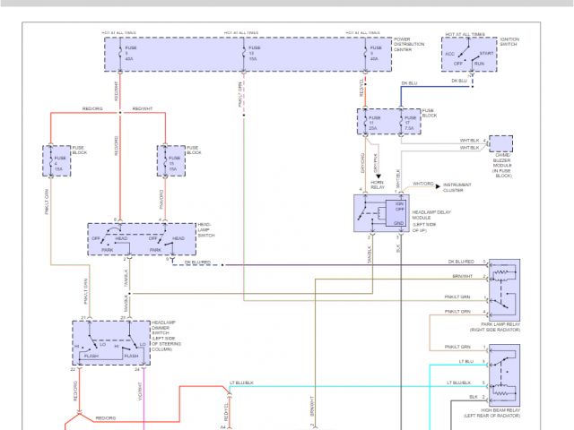Click the DK BLU wire label near ignition switch

pyautogui.click(x=459, y=82)
